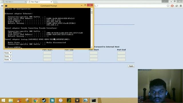Minimize the Command Prompt window

[81, 5]
